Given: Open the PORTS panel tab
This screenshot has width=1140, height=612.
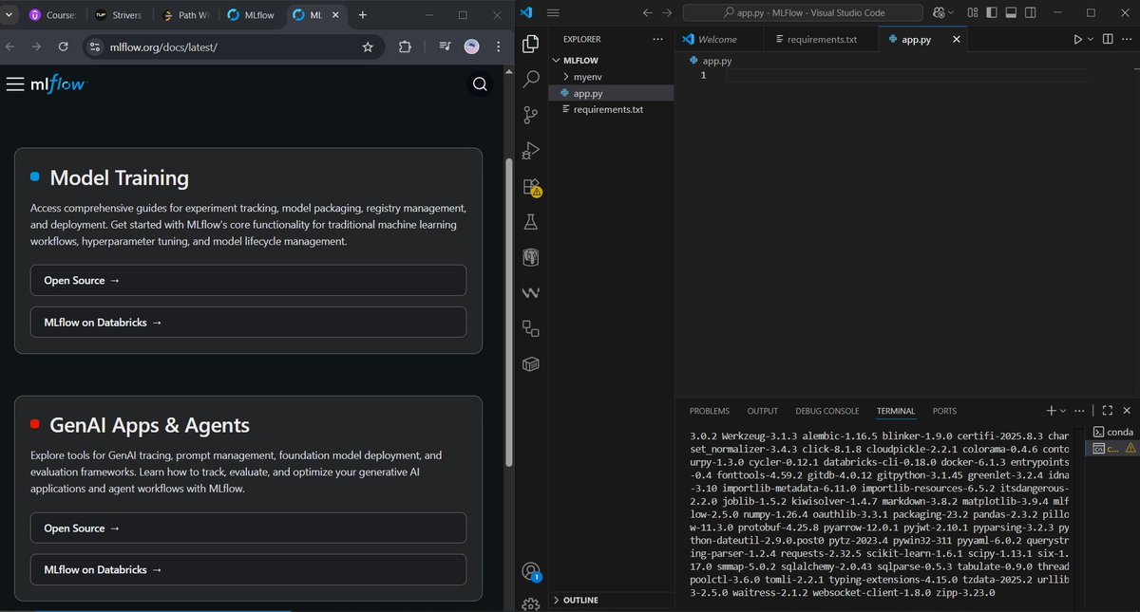Looking at the screenshot, I should tap(944, 411).
